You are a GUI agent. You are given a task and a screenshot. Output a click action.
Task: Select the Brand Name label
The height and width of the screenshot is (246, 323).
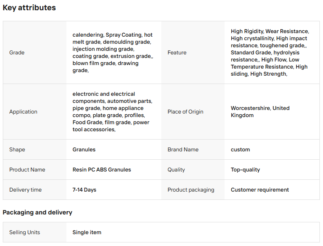pos(183,149)
